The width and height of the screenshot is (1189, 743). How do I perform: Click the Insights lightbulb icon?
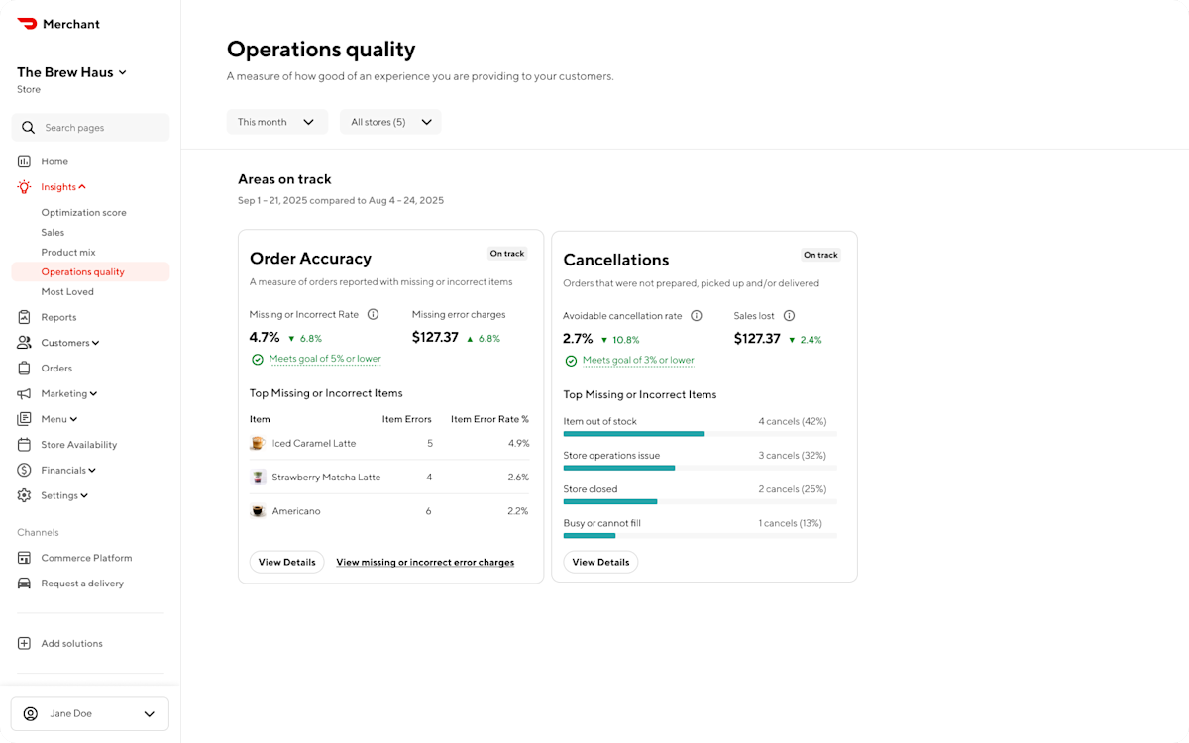(x=23, y=187)
